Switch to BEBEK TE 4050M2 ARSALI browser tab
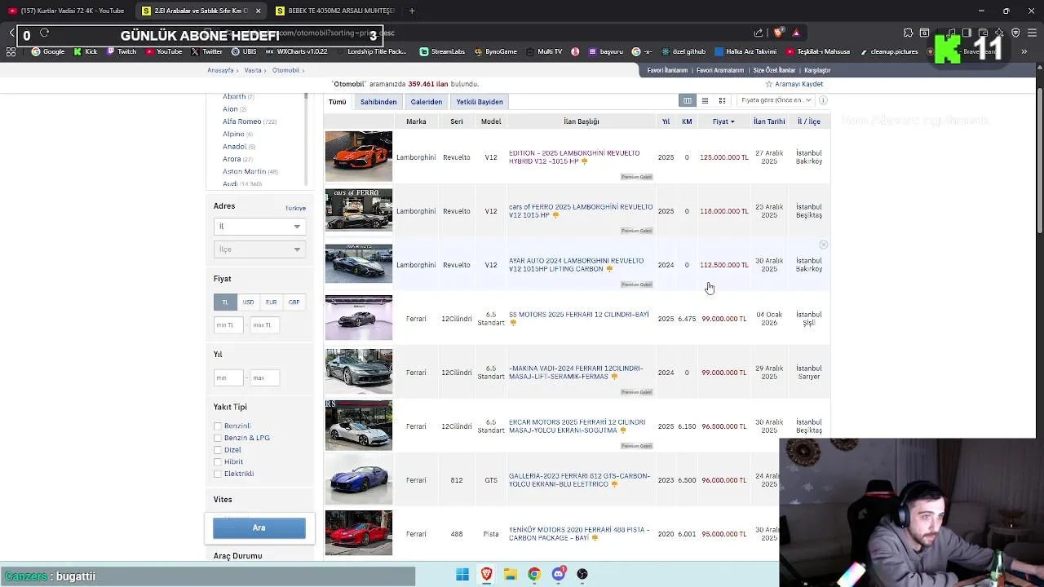The height and width of the screenshot is (587, 1044). click(334, 11)
